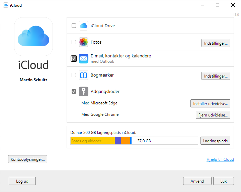Click the Bogmærker label
The image size is (241, 192).
pos(102,75)
